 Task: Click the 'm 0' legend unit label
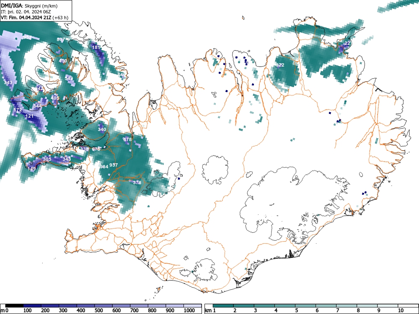pyautogui.click(x=3, y=311)
